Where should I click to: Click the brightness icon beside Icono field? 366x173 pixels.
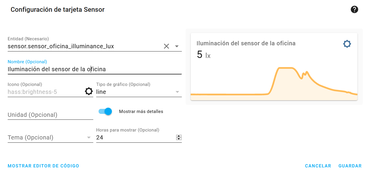(89, 92)
